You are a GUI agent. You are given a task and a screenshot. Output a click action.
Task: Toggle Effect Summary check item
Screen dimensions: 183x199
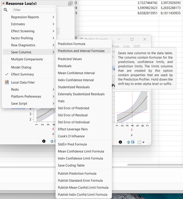point(29,74)
